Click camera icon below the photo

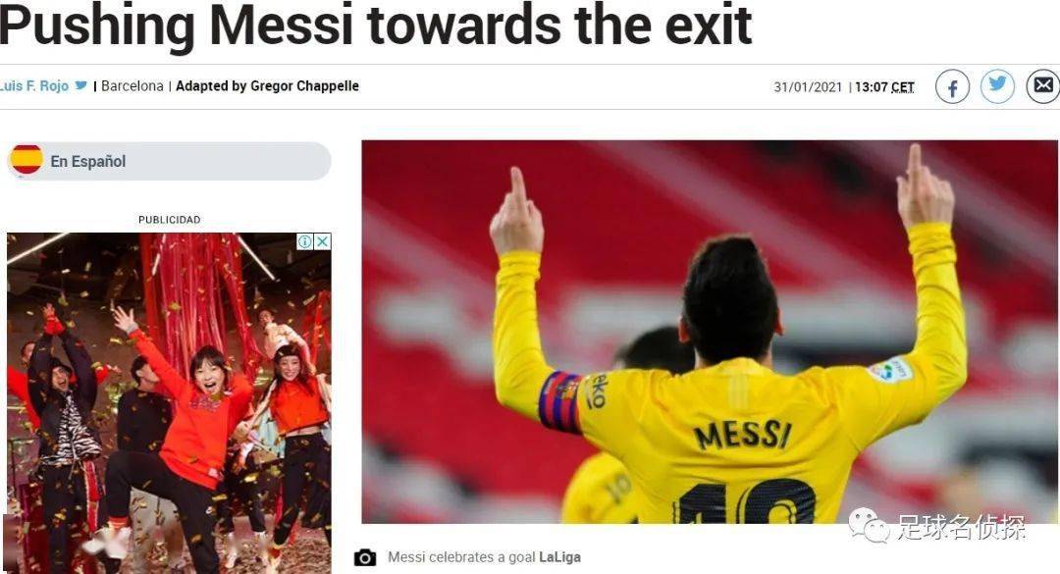[x=365, y=557]
